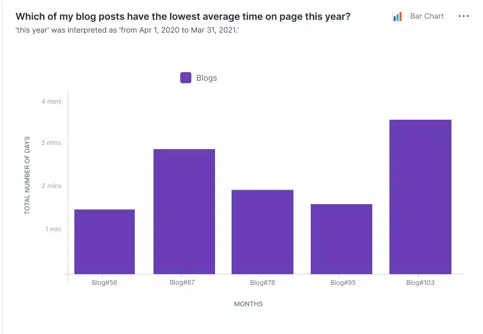
Task: Open the three-dots more options menu
Action: (463, 17)
